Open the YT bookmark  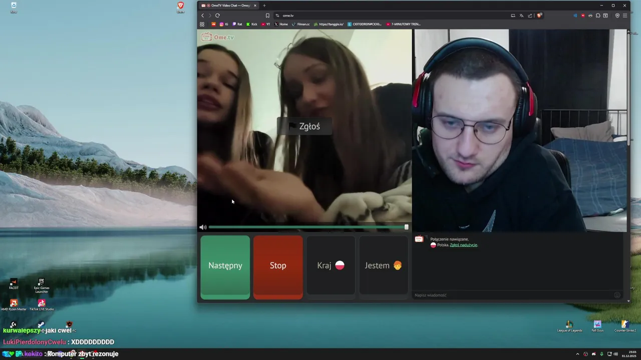coord(266,24)
